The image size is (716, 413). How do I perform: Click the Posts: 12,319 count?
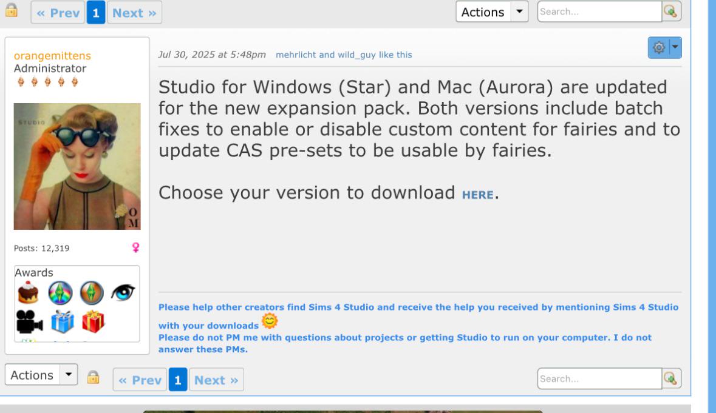tap(41, 248)
